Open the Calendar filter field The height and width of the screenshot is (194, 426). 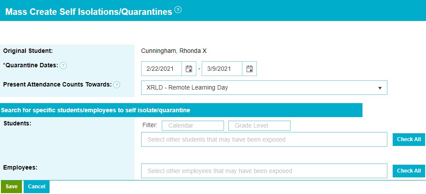[193, 125]
